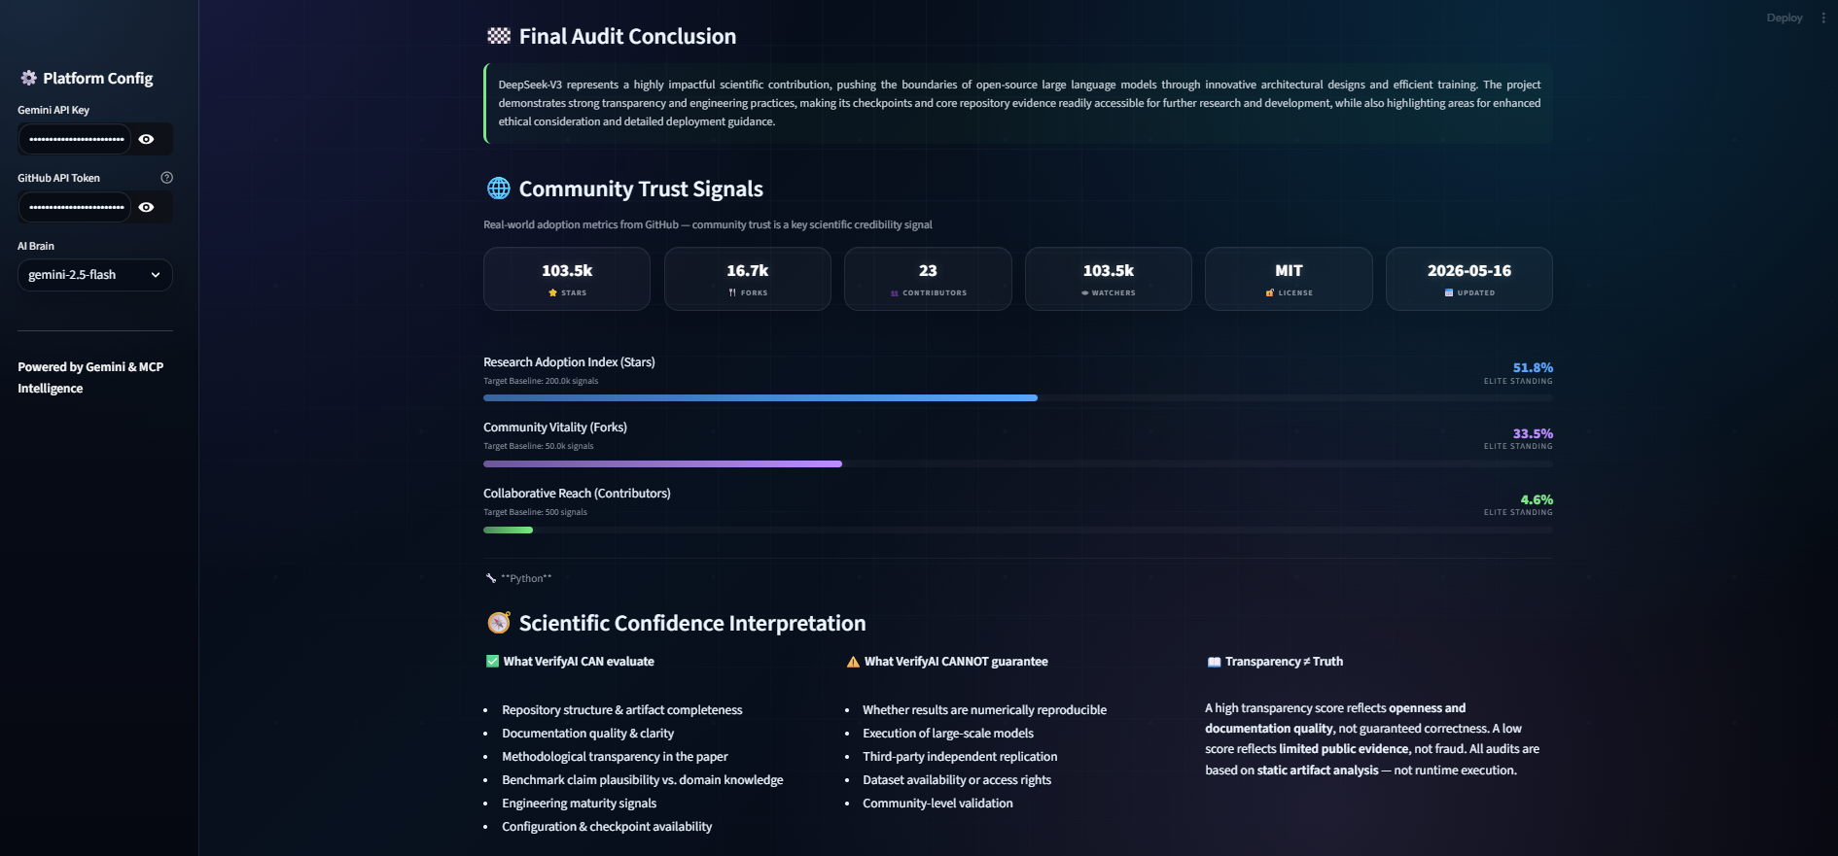This screenshot has height=856, width=1838.
Task: Click the checkered flag Final Audit icon
Action: click(499, 36)
